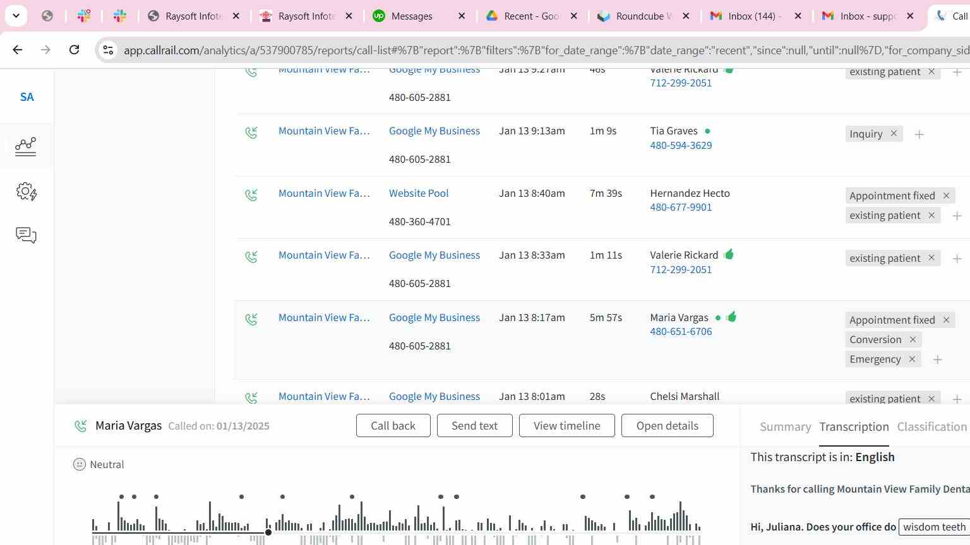Click inbound call icon for Chelsi Marshall row
Viewport: 970px width, 545px height.
pyautogui.click(x=251, y=397)
